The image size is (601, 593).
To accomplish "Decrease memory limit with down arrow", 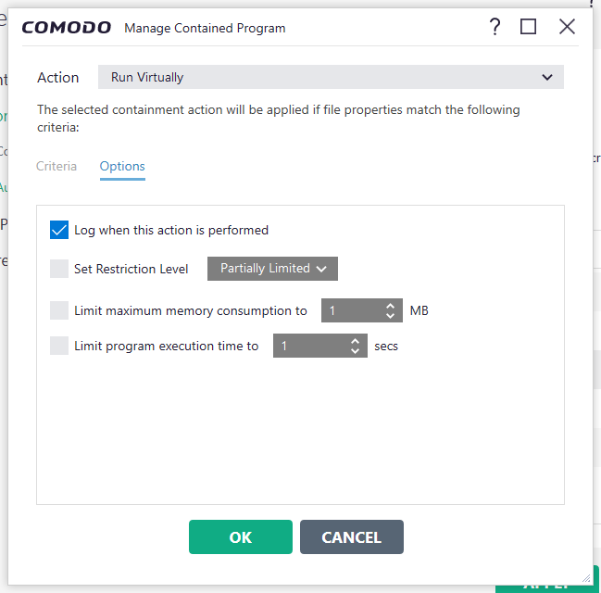I will pos(390,316).
